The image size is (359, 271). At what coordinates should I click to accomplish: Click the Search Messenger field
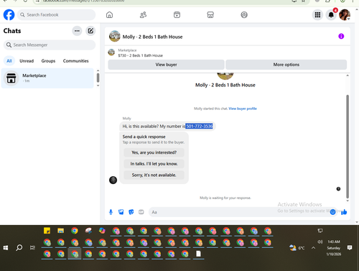(x=50, y=45)
